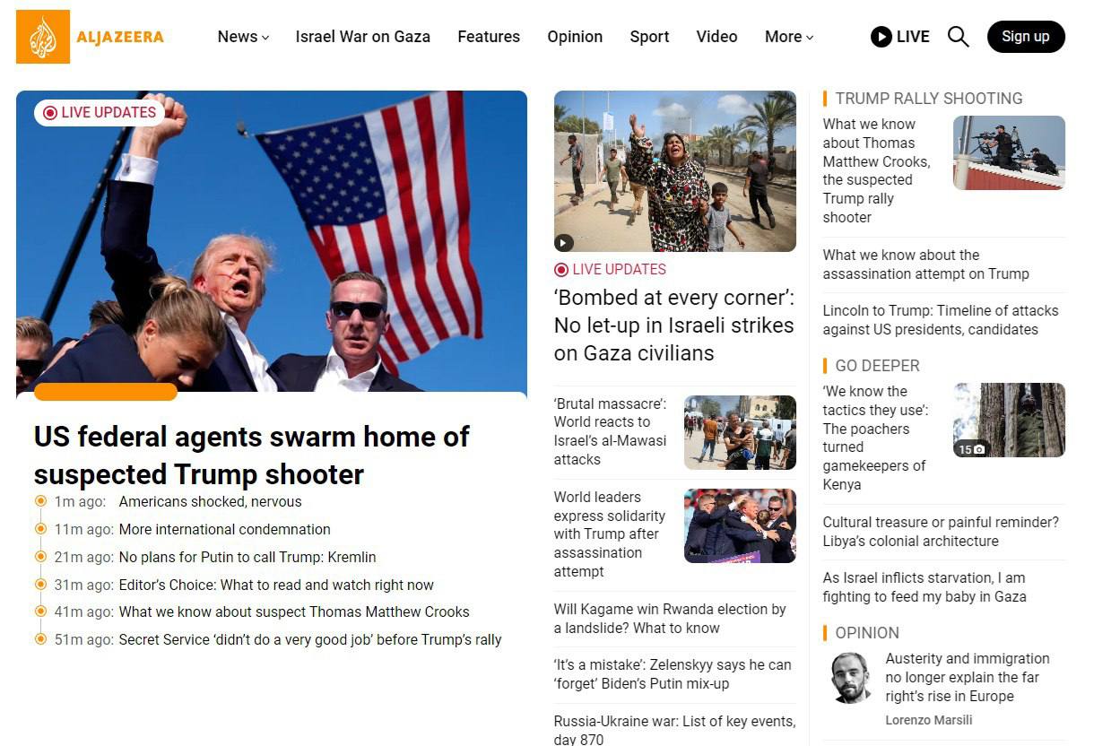Open Editor's Choice update entry

pos(276,586)
